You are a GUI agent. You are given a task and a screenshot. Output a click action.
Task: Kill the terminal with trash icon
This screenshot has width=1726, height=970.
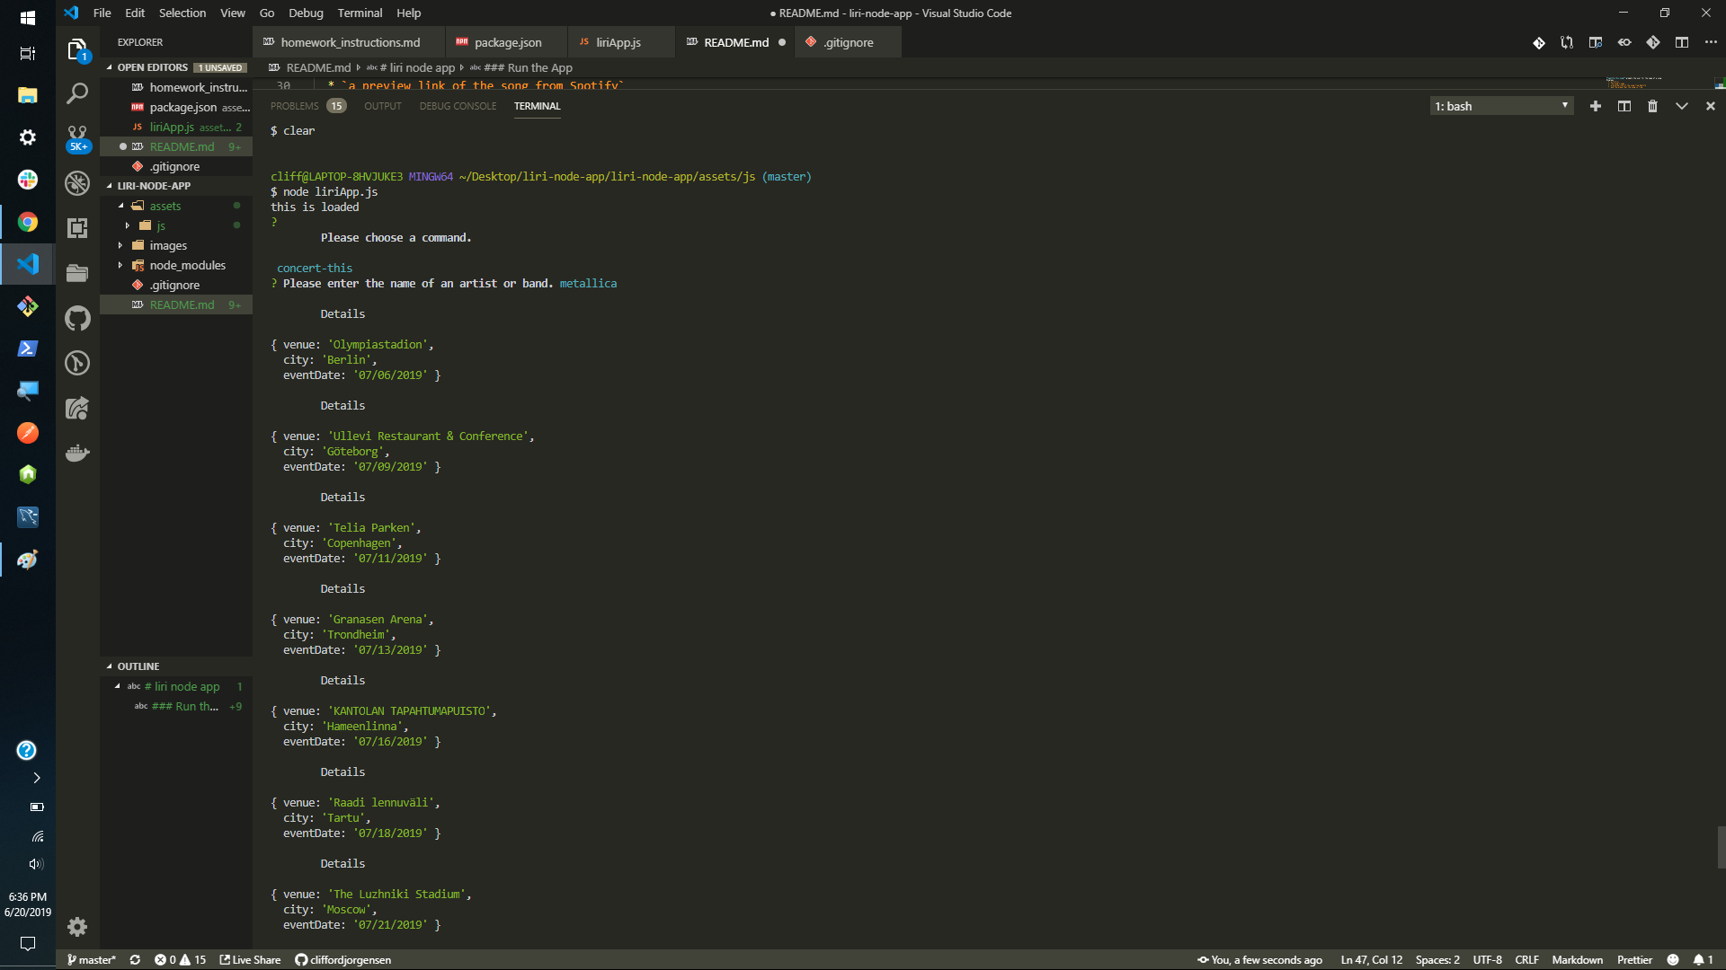tap(1652, 106)
